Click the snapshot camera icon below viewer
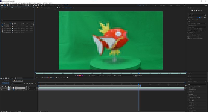This screenshot has height=112, width=208. tap(56, 78)
